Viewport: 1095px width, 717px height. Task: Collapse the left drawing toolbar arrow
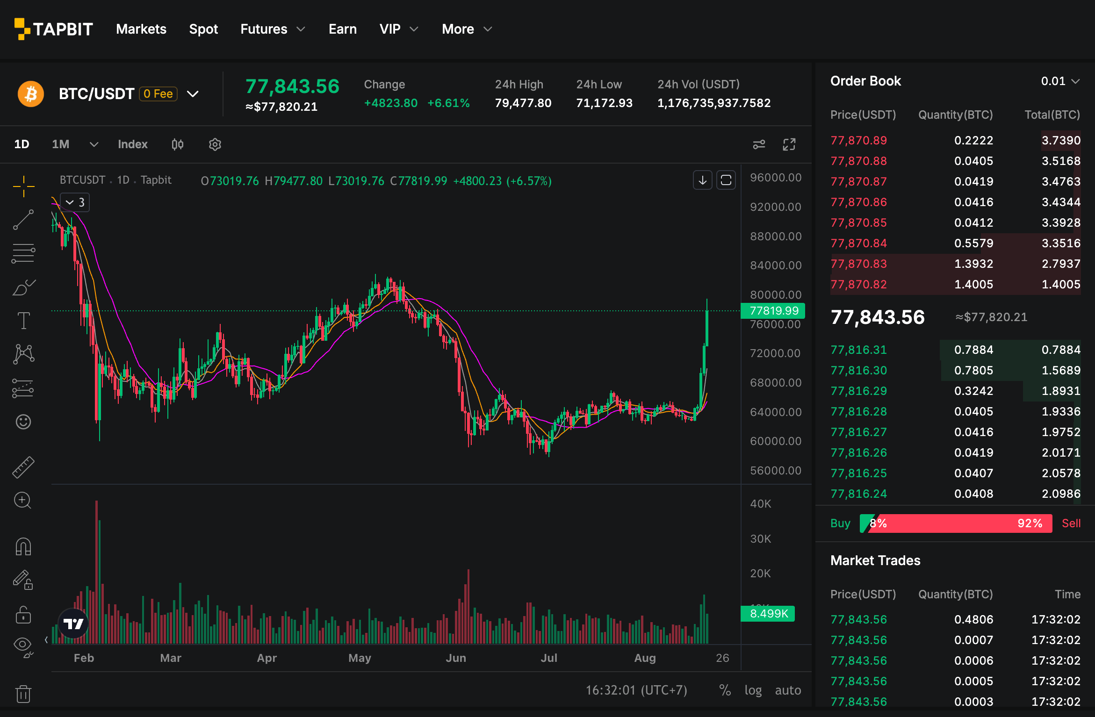point(46,640)
